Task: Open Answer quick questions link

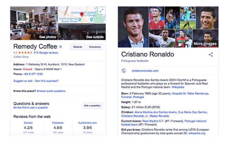Action: (51, 91)
